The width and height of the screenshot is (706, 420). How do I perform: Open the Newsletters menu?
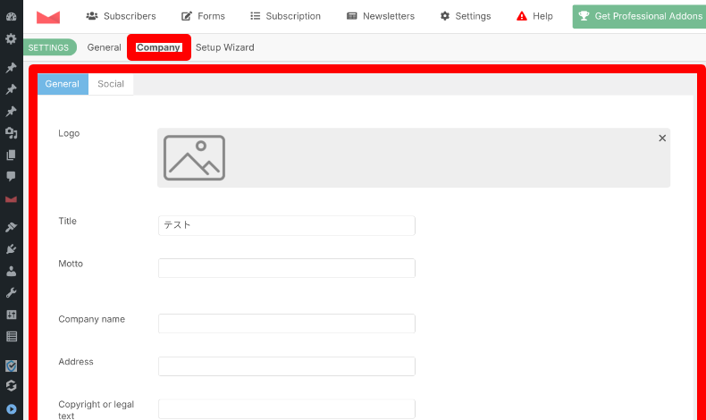381,16
